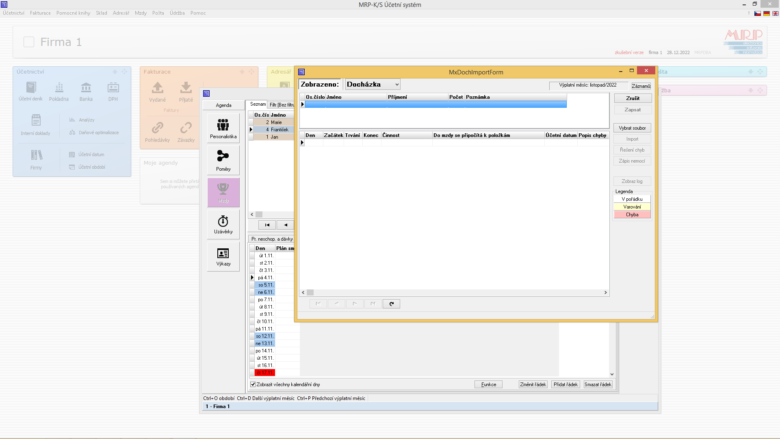Image resolution: width=780 pixels, height=439 pixels.
Task: Click the red Chyba legend swatch
Action: coord(632,215)
